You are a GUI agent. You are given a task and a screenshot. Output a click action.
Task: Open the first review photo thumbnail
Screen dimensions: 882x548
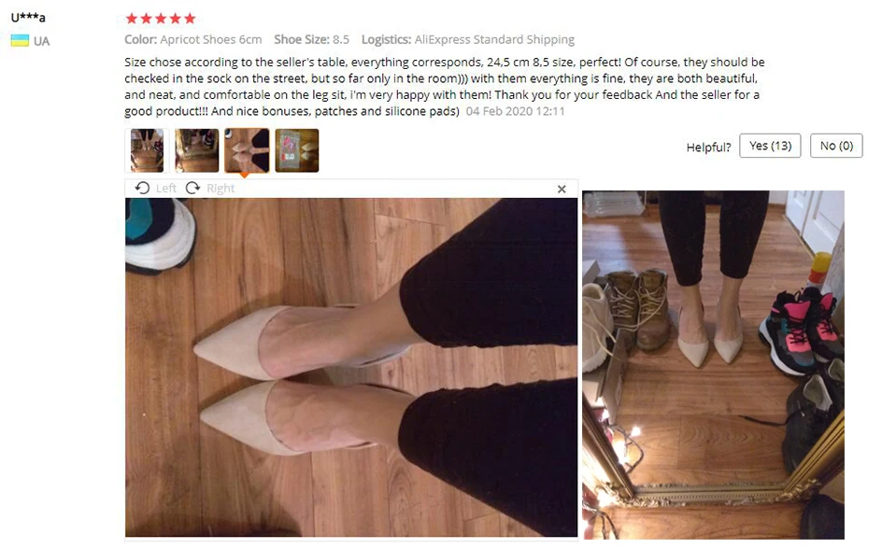pos(147,150)
